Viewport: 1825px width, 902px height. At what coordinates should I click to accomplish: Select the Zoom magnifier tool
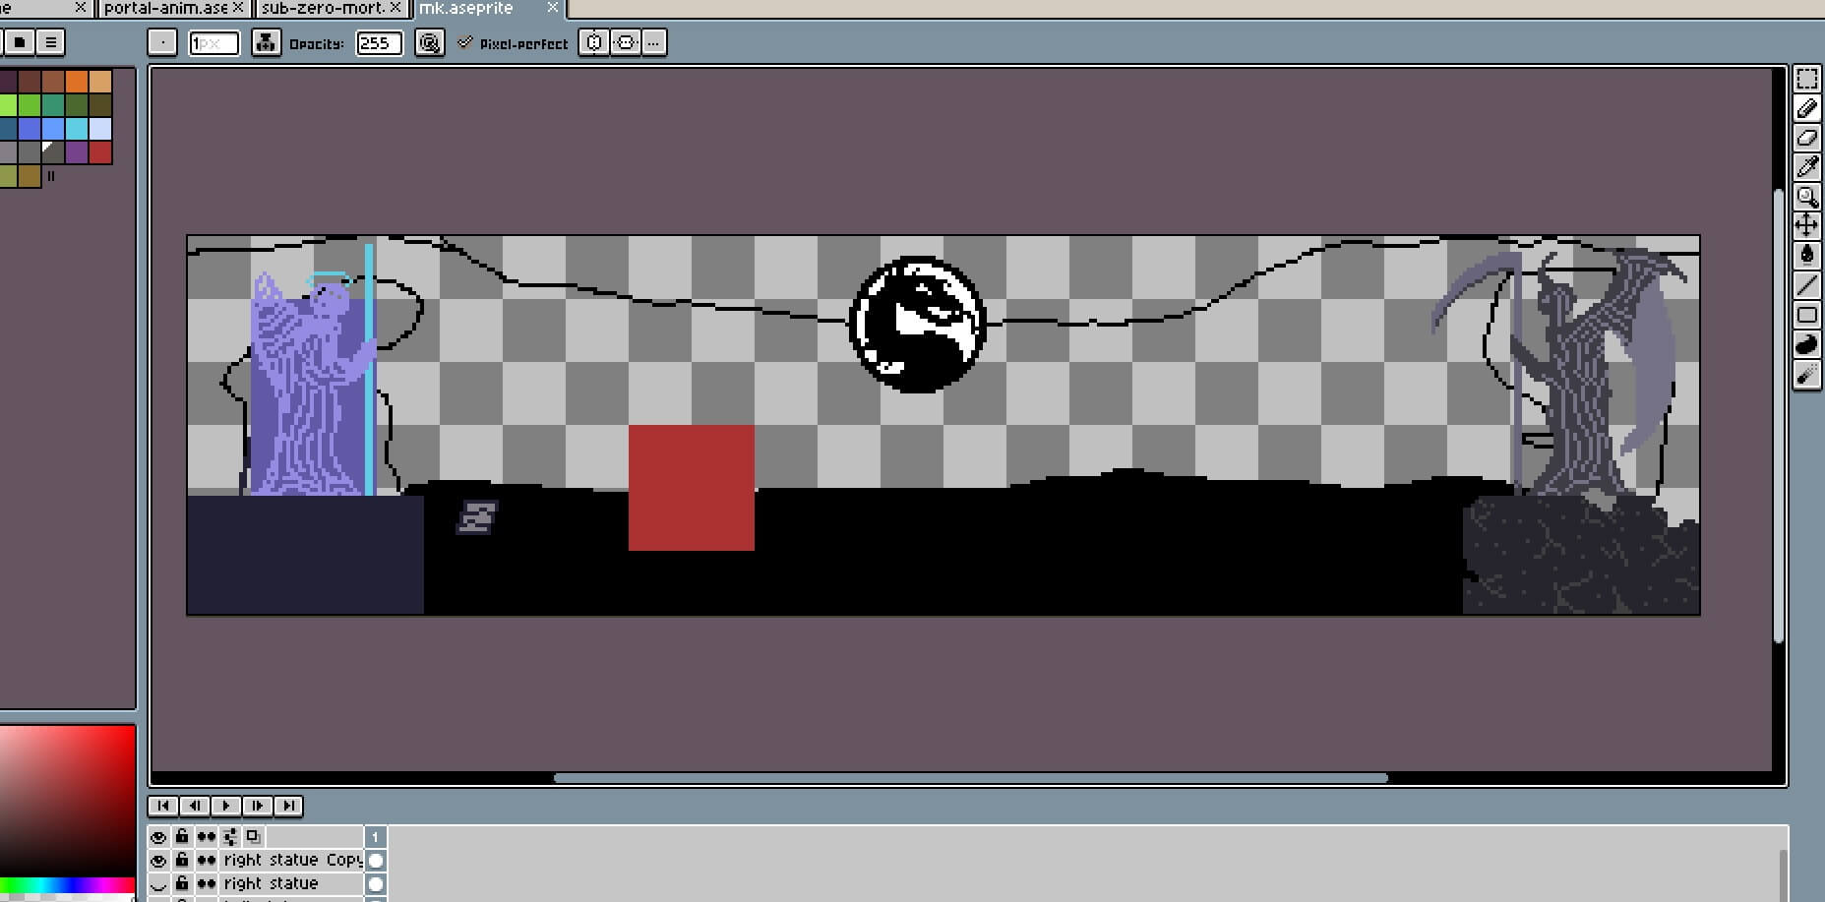coord(1807,197)
